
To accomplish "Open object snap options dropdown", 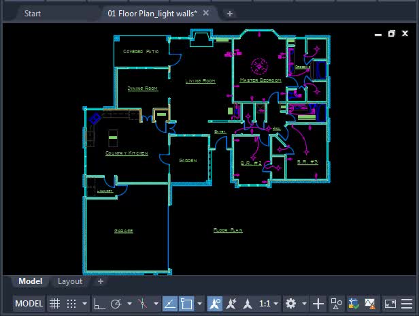I will click(199, 304).
